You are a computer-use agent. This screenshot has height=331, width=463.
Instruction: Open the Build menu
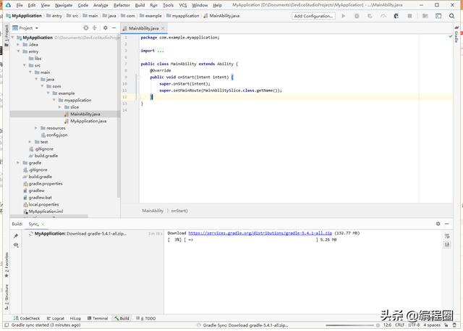(x=140, y=5)
